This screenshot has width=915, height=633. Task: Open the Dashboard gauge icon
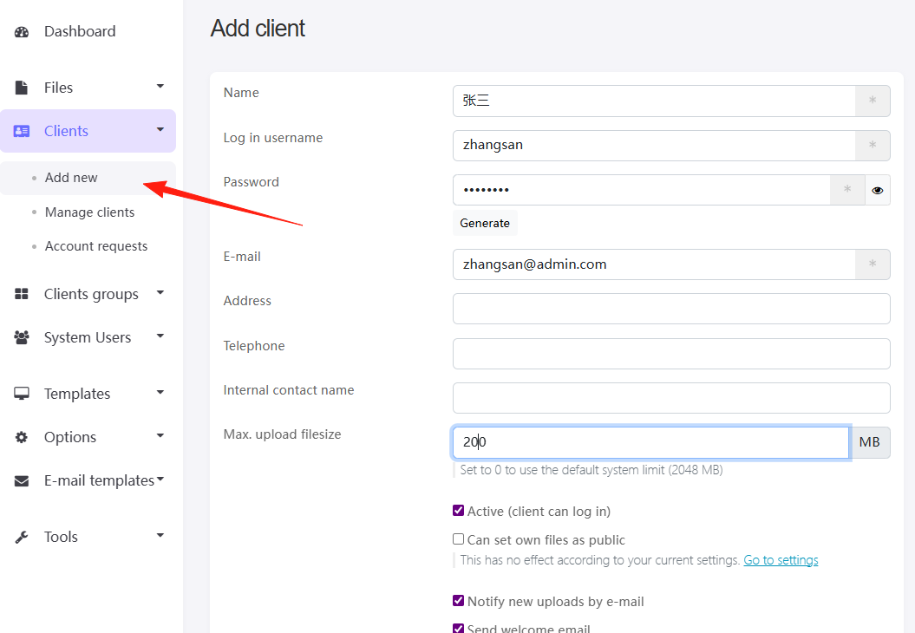(22, 31)
